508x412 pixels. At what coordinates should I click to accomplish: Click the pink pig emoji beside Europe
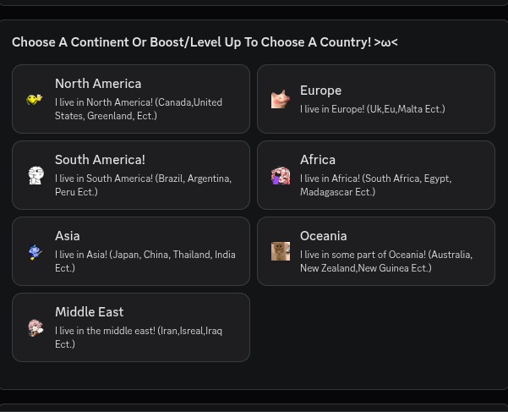[280, 100]
